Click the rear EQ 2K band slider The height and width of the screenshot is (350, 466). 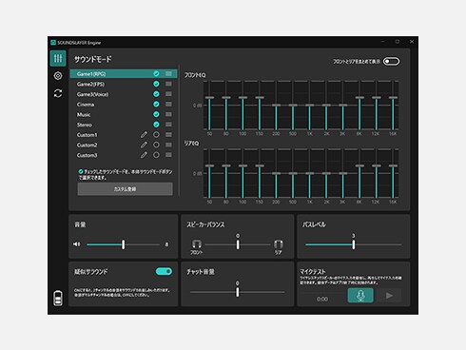click(326, 173)
